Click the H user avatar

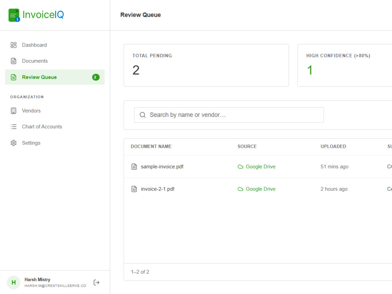coord(13,283)
